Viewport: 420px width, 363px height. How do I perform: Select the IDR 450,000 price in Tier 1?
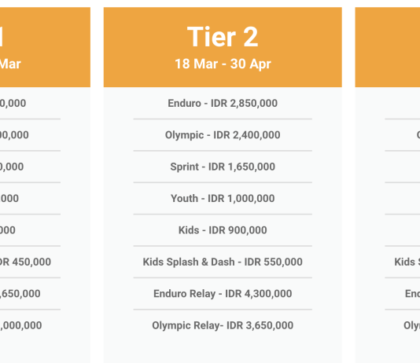coord(25,262)
